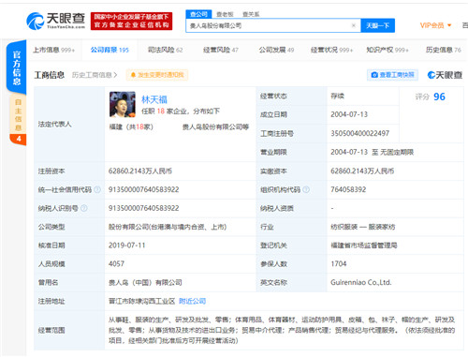Open the 历史工商信息 link
The width and height of the screenshot is (468, 357).
(95, 75)
